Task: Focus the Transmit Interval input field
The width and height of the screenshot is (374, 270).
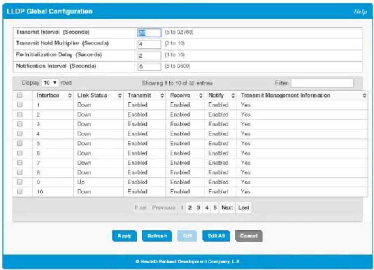Action: pos(149,33)
